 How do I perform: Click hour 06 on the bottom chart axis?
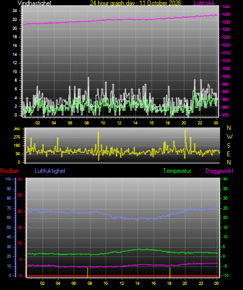pyautogui.click(x=74, y=283)
